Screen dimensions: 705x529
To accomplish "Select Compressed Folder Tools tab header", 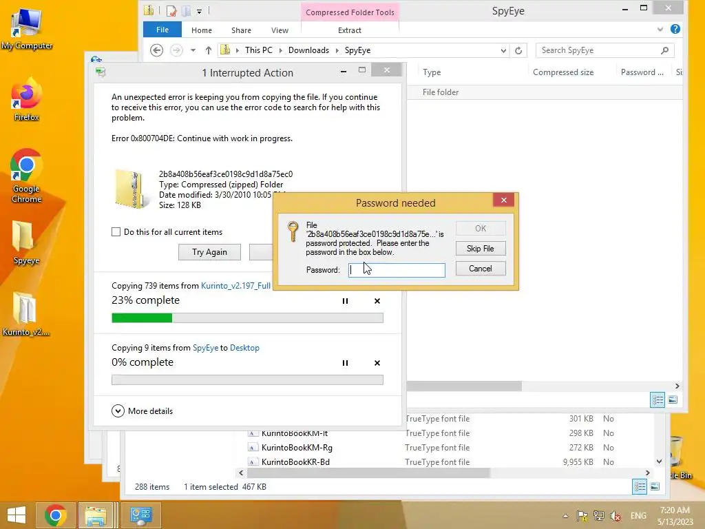I will pyautogui.click(x=350, y=12).
